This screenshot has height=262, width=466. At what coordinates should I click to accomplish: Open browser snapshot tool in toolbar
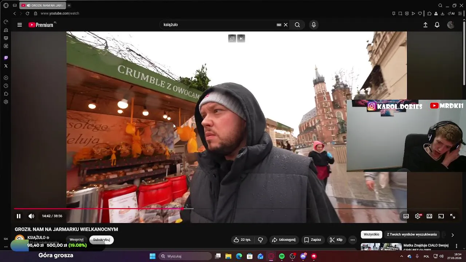pos(400,13)
